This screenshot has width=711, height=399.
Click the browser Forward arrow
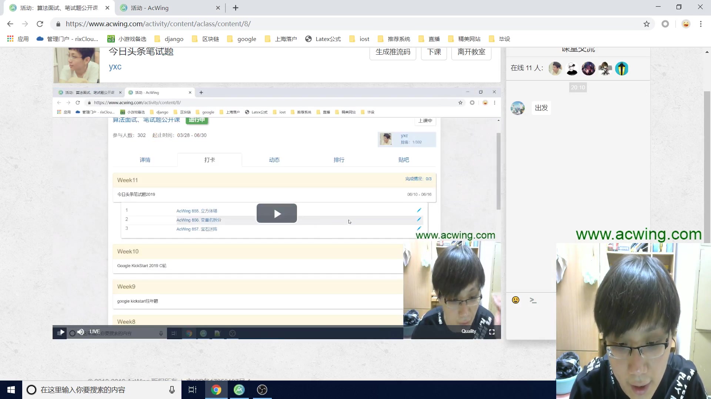(25, 24)
